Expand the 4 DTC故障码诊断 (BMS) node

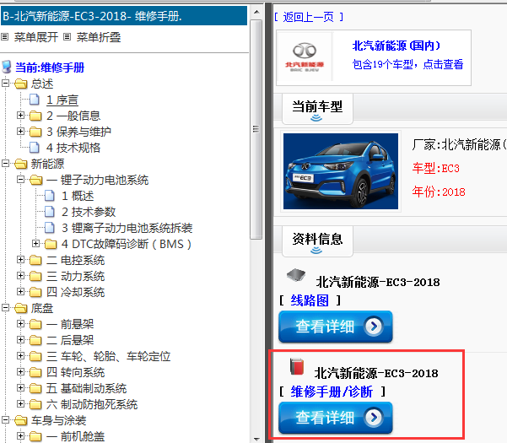35,244
